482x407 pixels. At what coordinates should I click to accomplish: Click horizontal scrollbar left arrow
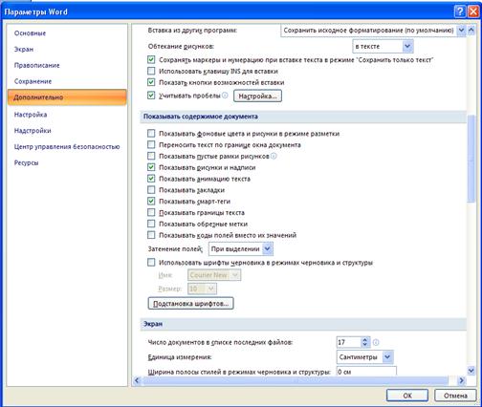coord(138,380)
